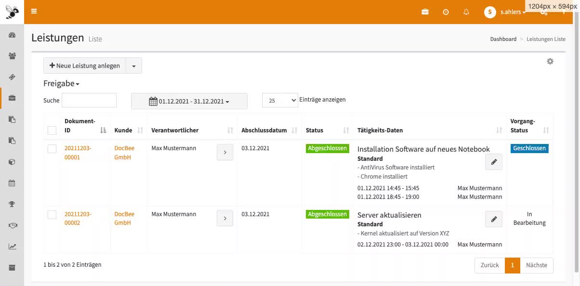Screen dimensions: 580x286
Task: Click the ticket icon in sidebar
Action: click(12, 77)
